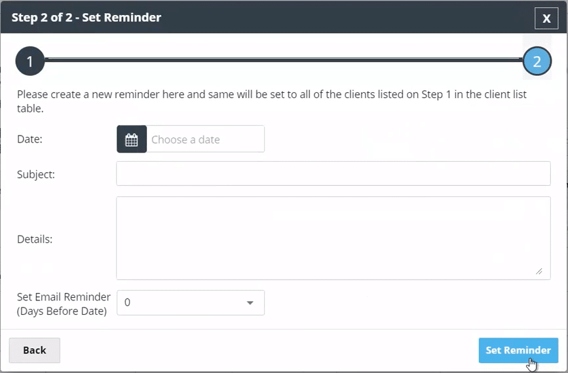Click into the Subject text field
This screenshot has height=373, width=568.
pos(333,174)
